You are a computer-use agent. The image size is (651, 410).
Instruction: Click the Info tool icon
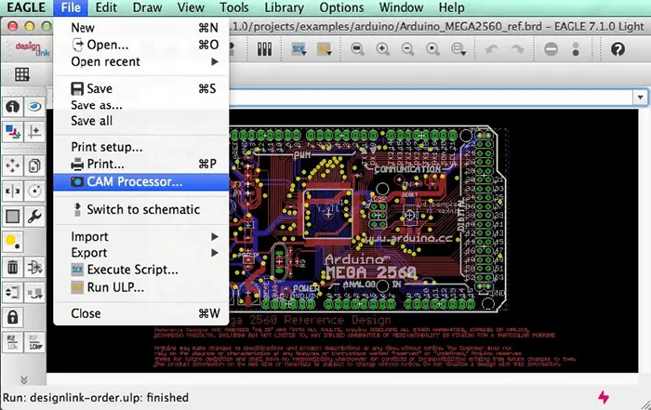coord(13,107)
